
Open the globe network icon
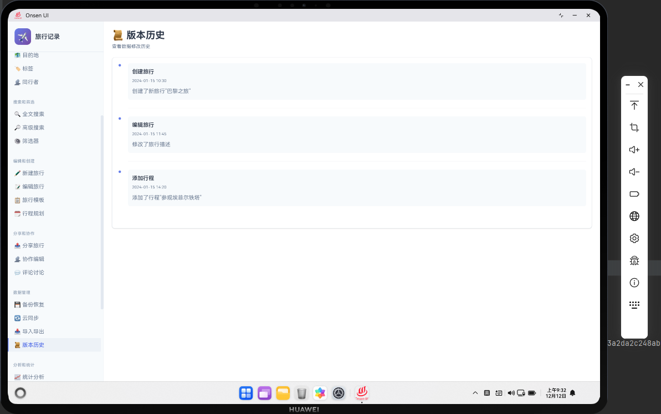click(x=634, y=216)
